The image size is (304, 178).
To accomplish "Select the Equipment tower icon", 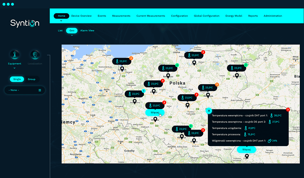I will (15, 55).
